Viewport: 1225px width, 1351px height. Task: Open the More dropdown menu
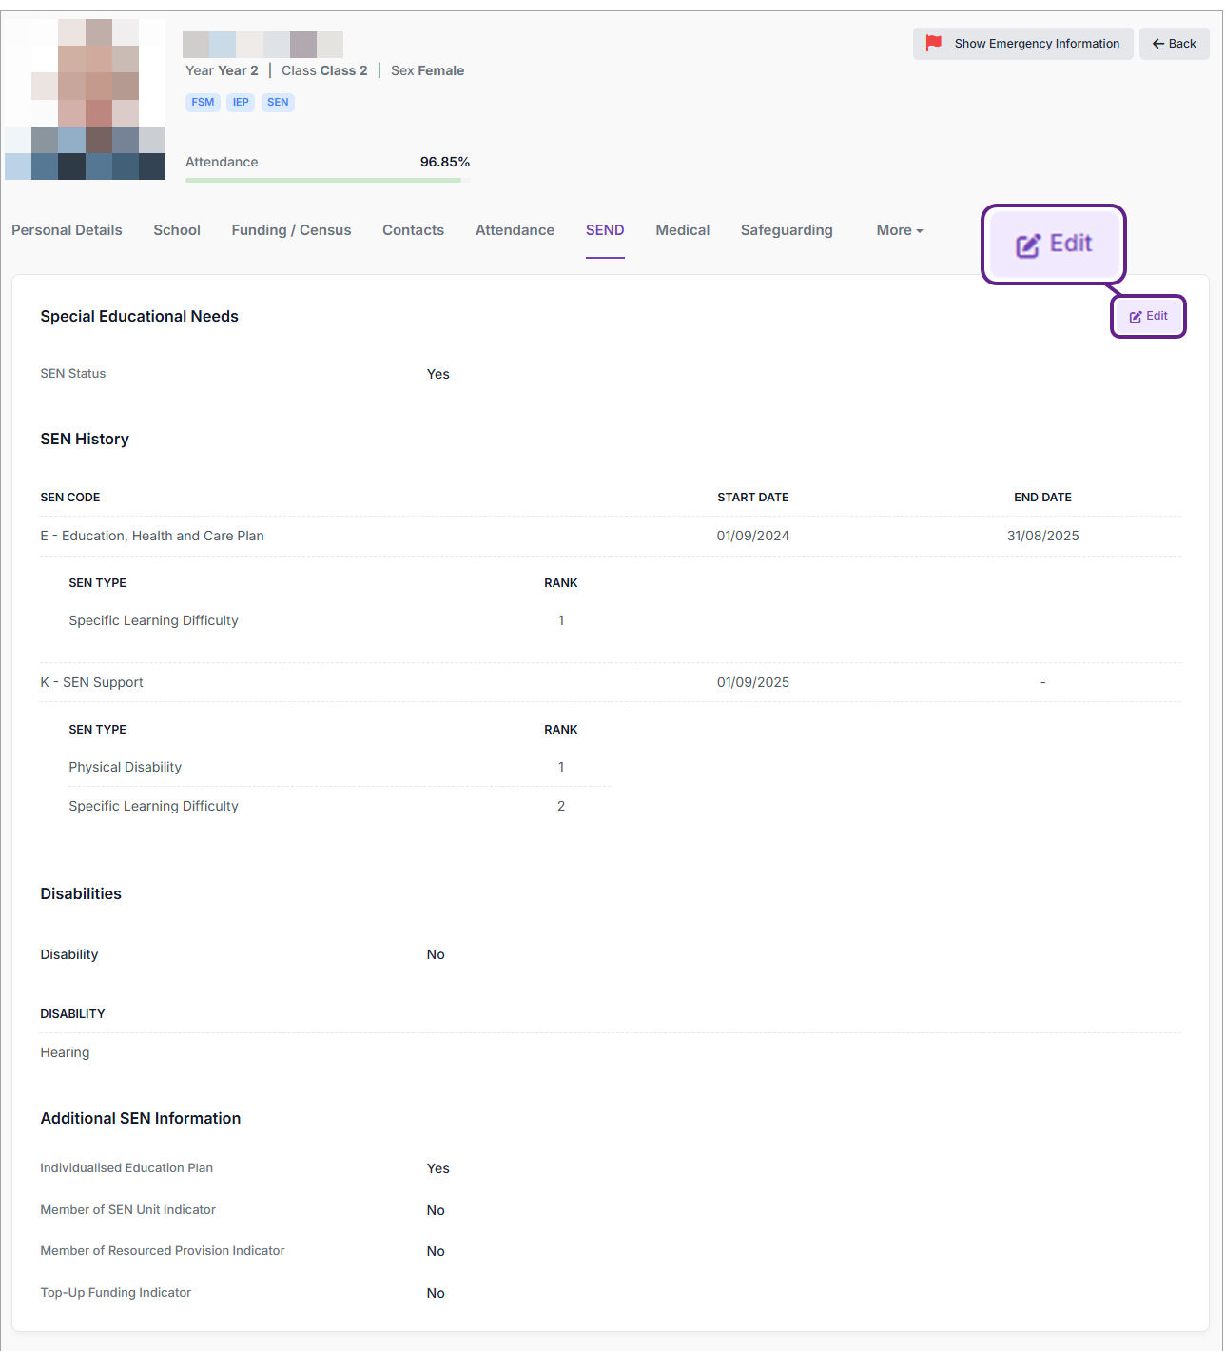899,230
